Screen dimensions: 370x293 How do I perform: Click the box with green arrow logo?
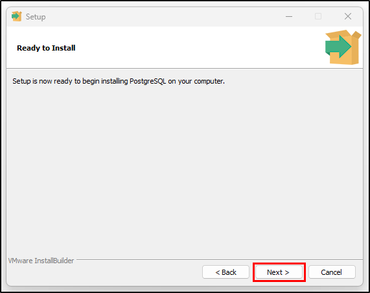[x=343, y=47]
